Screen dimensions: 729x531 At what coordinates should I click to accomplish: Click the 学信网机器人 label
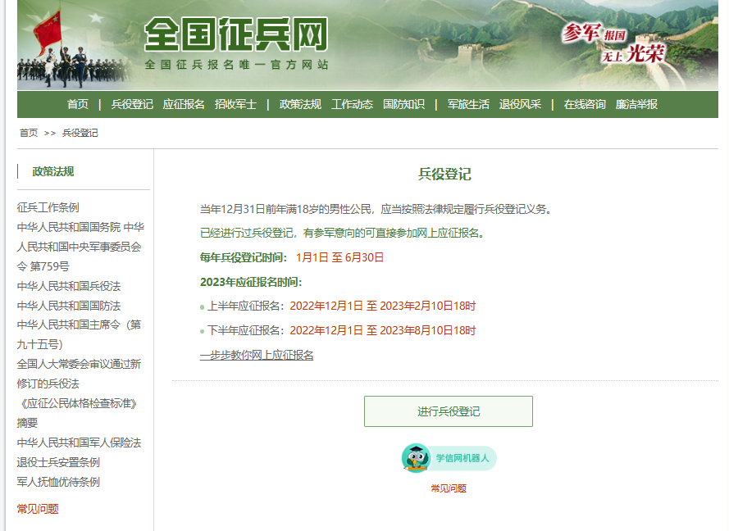click(x=462, y=458)
